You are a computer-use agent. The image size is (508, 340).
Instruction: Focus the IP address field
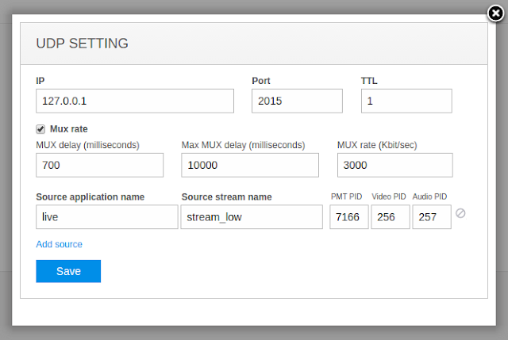click(135, 101)
